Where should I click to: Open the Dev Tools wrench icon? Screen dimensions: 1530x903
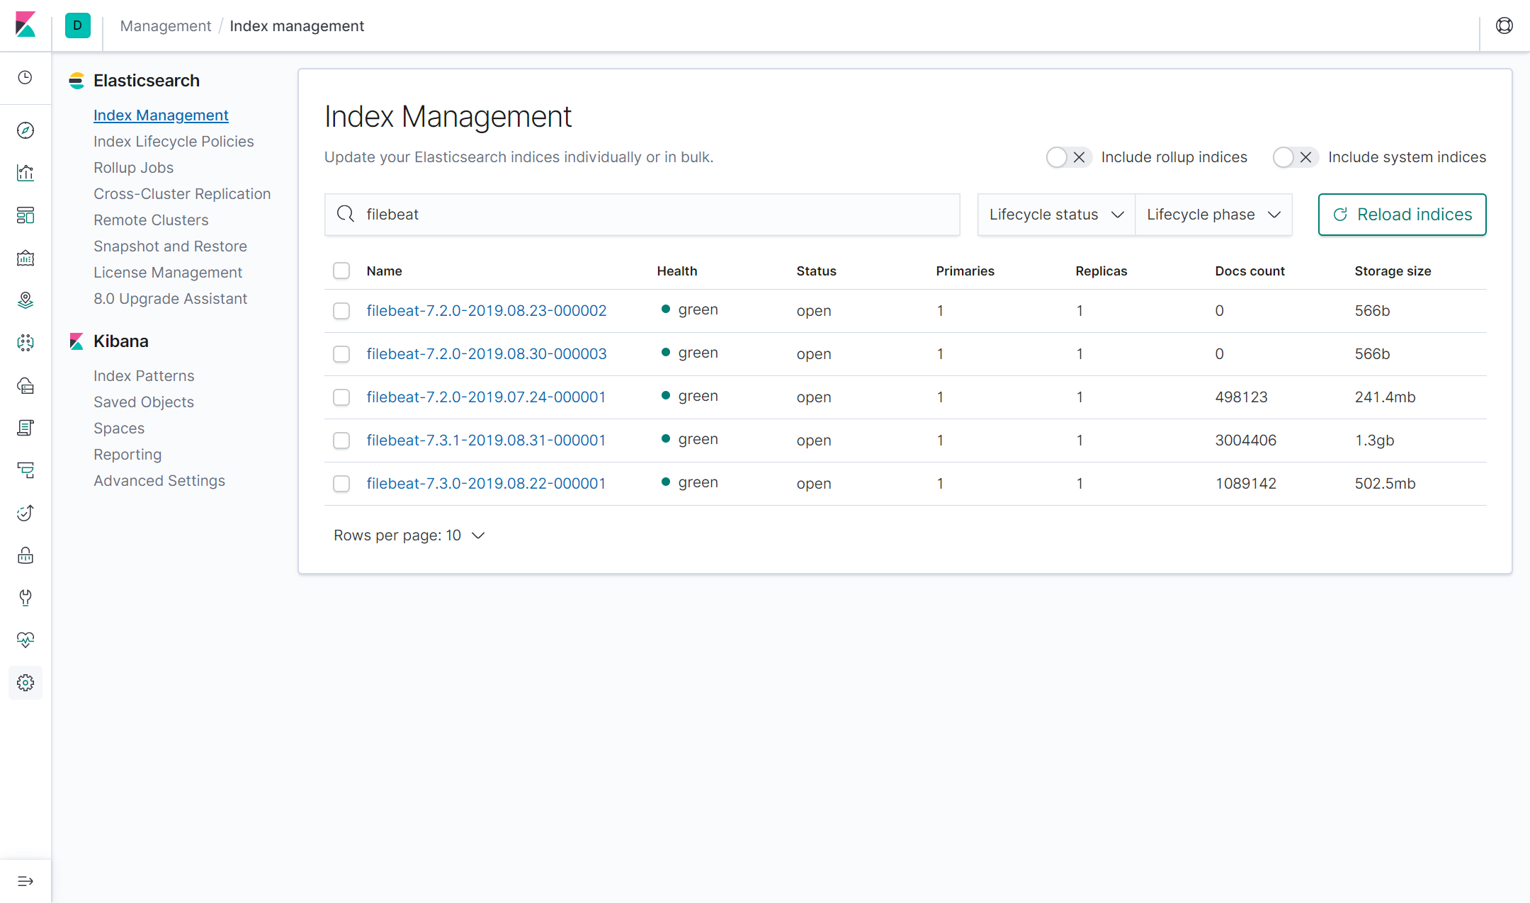tap(25, 598)
